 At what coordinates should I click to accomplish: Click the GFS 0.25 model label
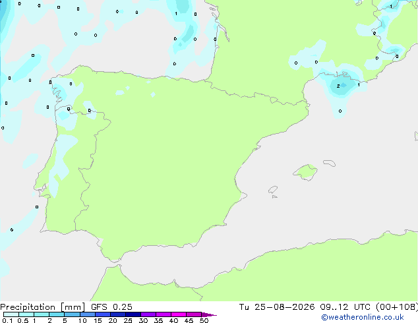pyautogui.click(x=111, y=307)
